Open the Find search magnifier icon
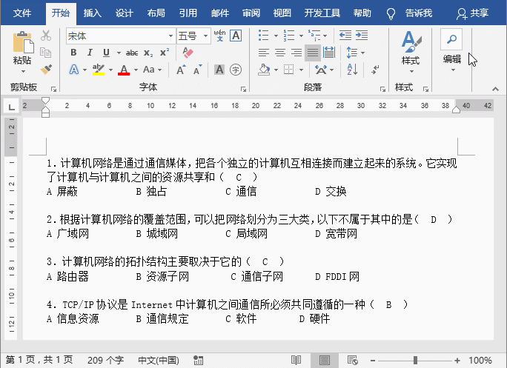The width and height of the screenshot is (507, 368). pyautogui.click(x=451, y=39)
